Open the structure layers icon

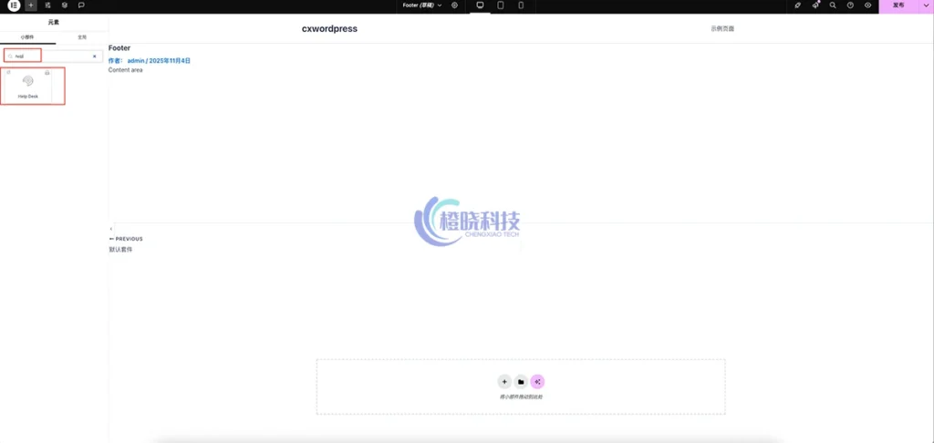64,5
